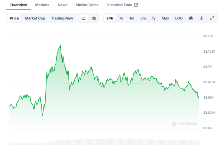Expand chart to fullscreen

212,18
